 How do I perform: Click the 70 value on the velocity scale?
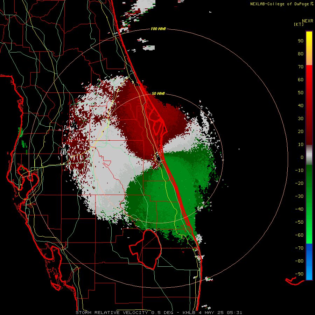(x=301, y=67)
